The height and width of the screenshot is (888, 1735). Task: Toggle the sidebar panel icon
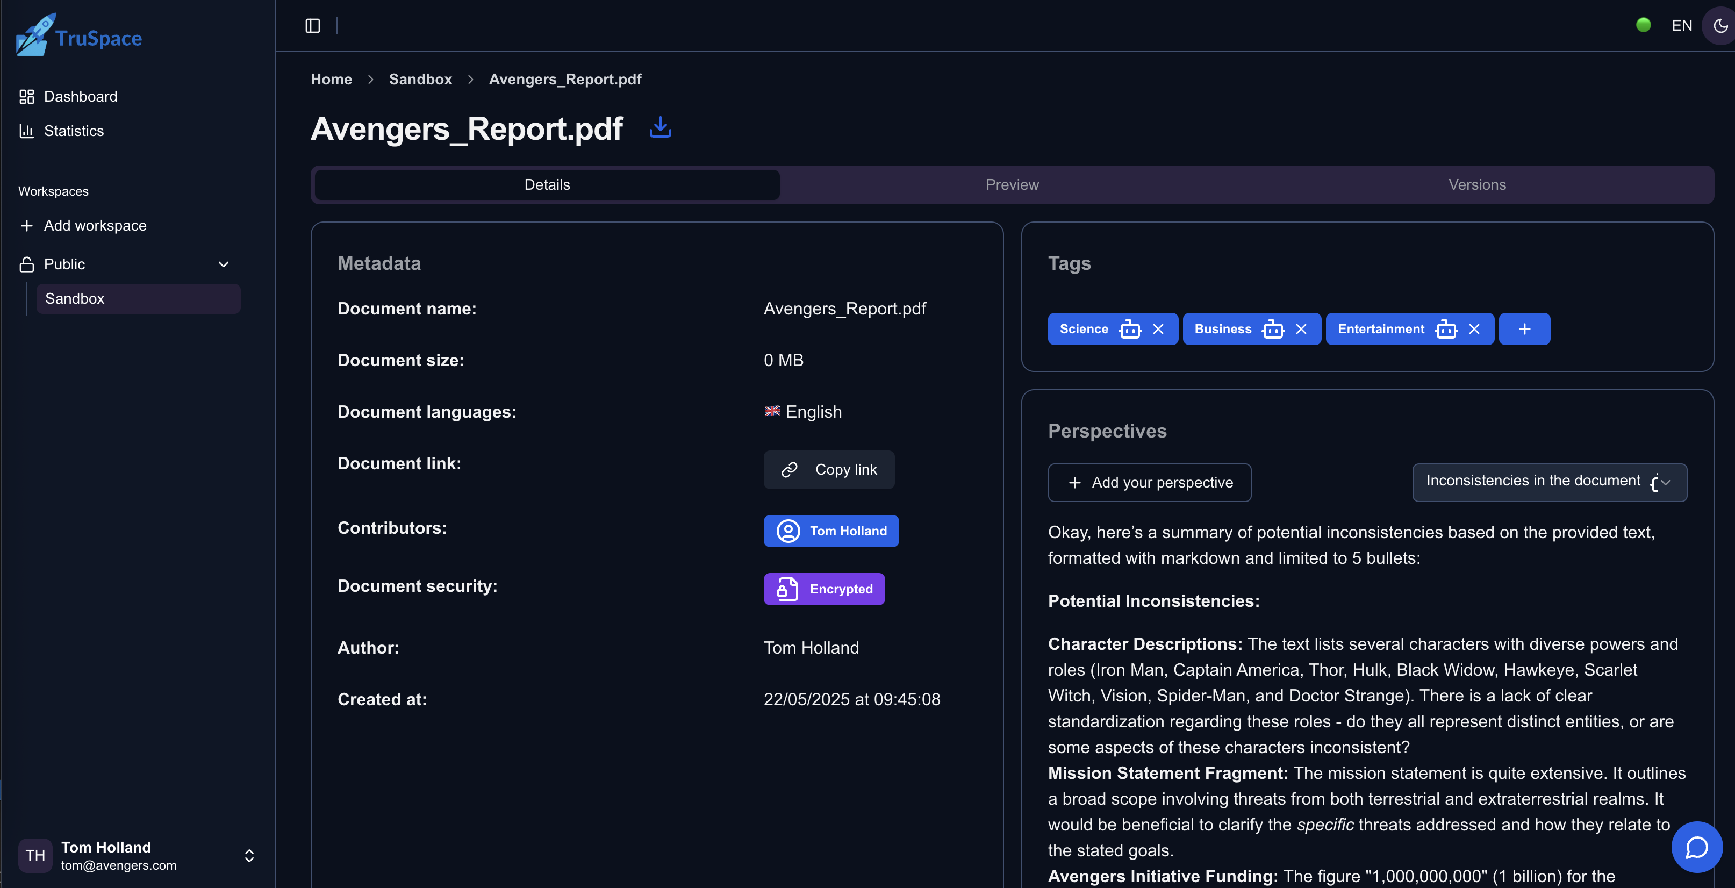(312, 26)
